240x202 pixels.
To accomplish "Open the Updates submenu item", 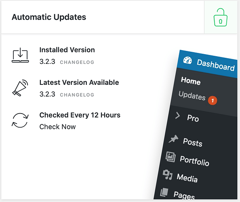I will [x=192, y=95].
